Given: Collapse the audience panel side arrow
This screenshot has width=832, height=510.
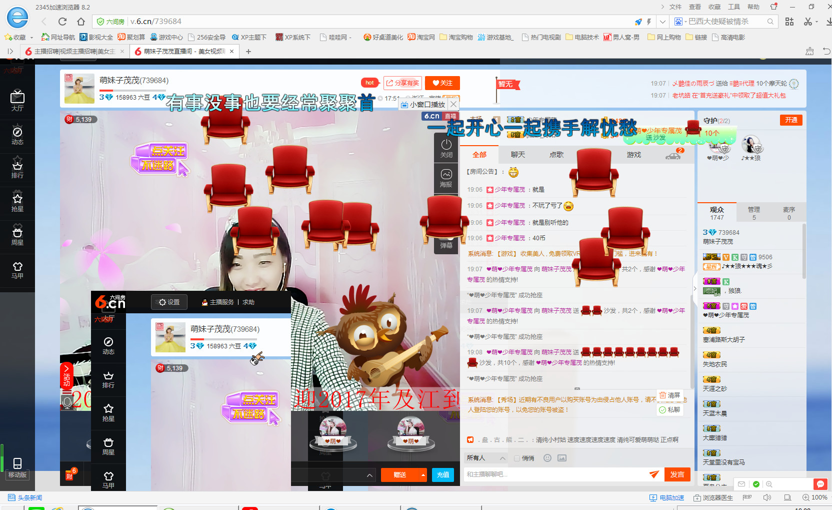Looking at the screenshot, I should tap(694, 288).
